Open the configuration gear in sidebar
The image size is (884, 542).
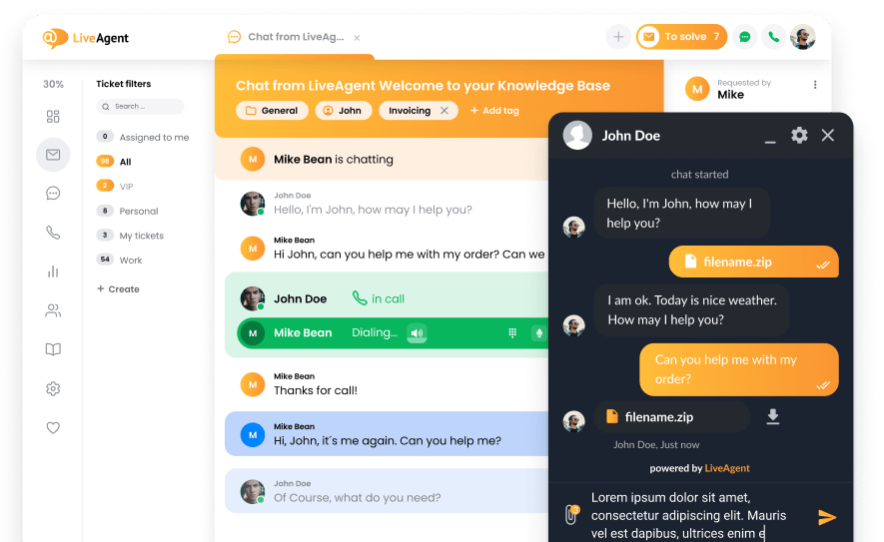point(53,388)
